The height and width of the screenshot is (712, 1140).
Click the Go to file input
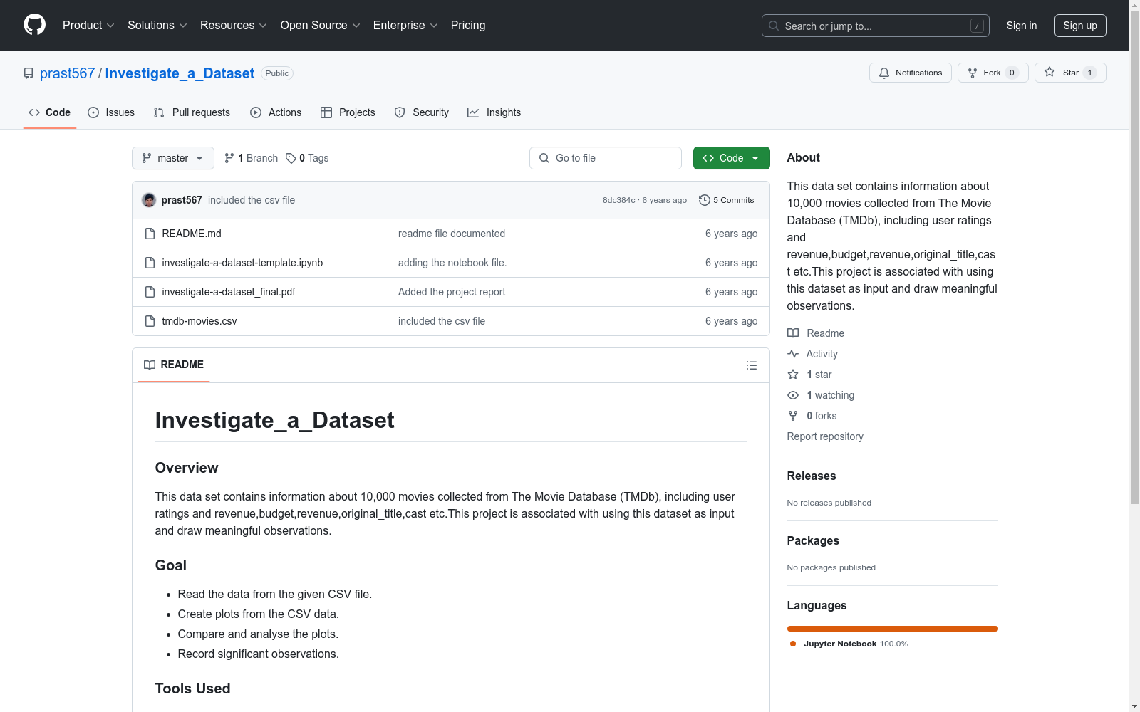coord(606,158)
